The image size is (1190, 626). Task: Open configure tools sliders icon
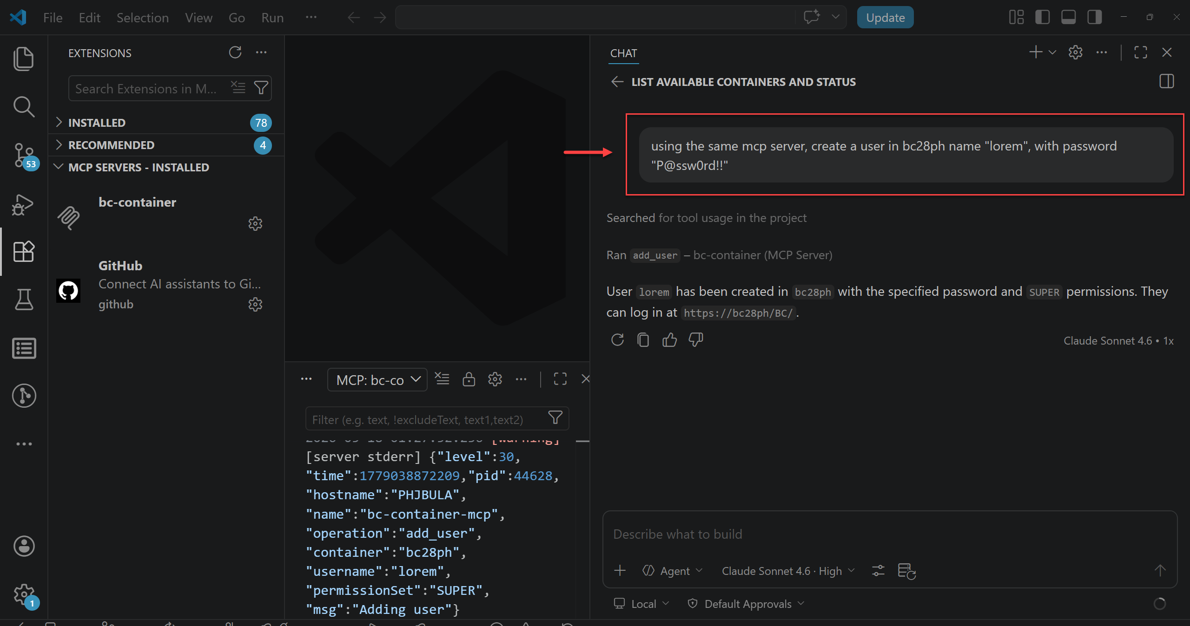pos(878,570)
